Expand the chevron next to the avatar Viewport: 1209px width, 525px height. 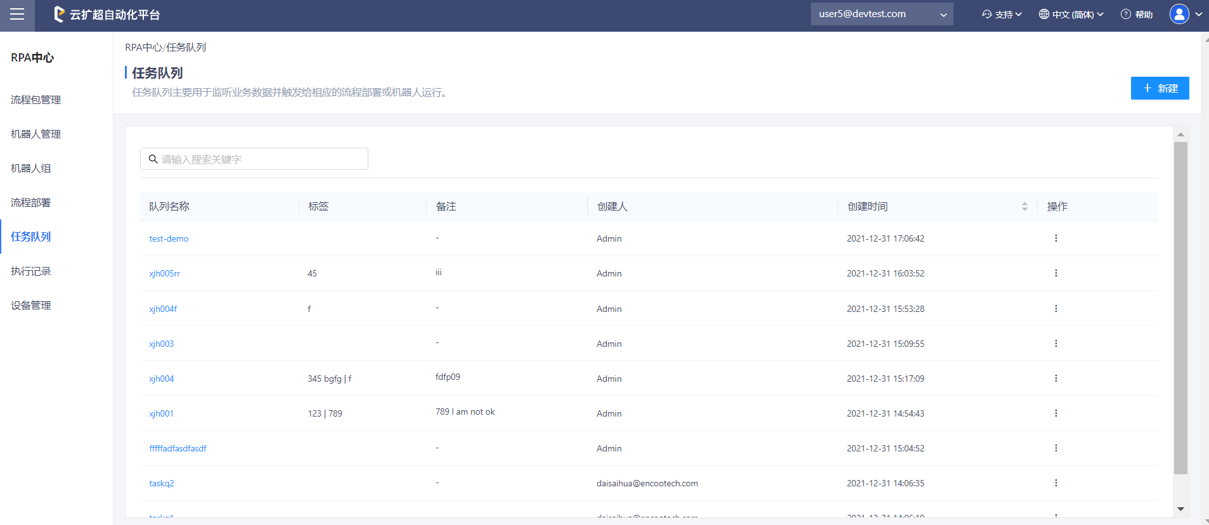(1199, 14)
